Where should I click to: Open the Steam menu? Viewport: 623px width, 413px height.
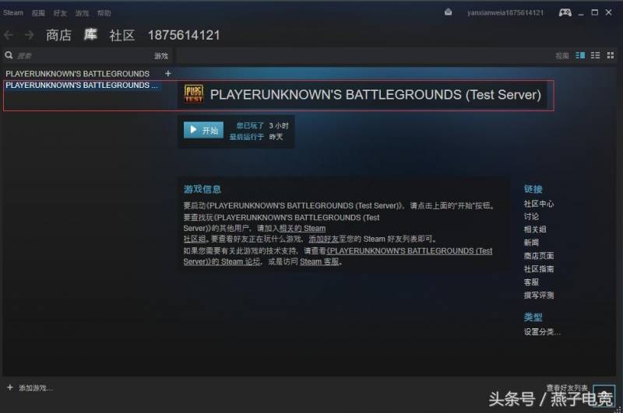point(13,12)
